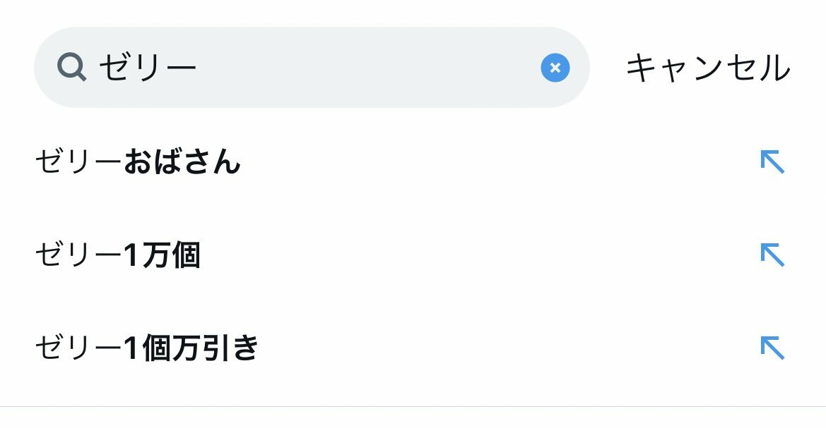
Task: Click the bold 1万個 text in second suggestion
Action: [x=162, y=255]
